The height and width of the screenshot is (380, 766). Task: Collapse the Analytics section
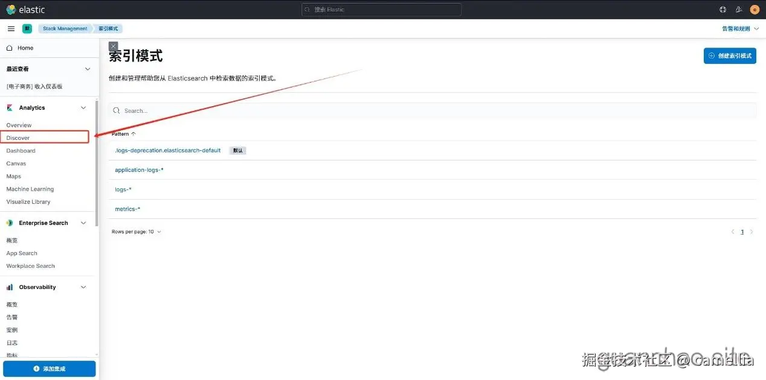click(84, 108)
